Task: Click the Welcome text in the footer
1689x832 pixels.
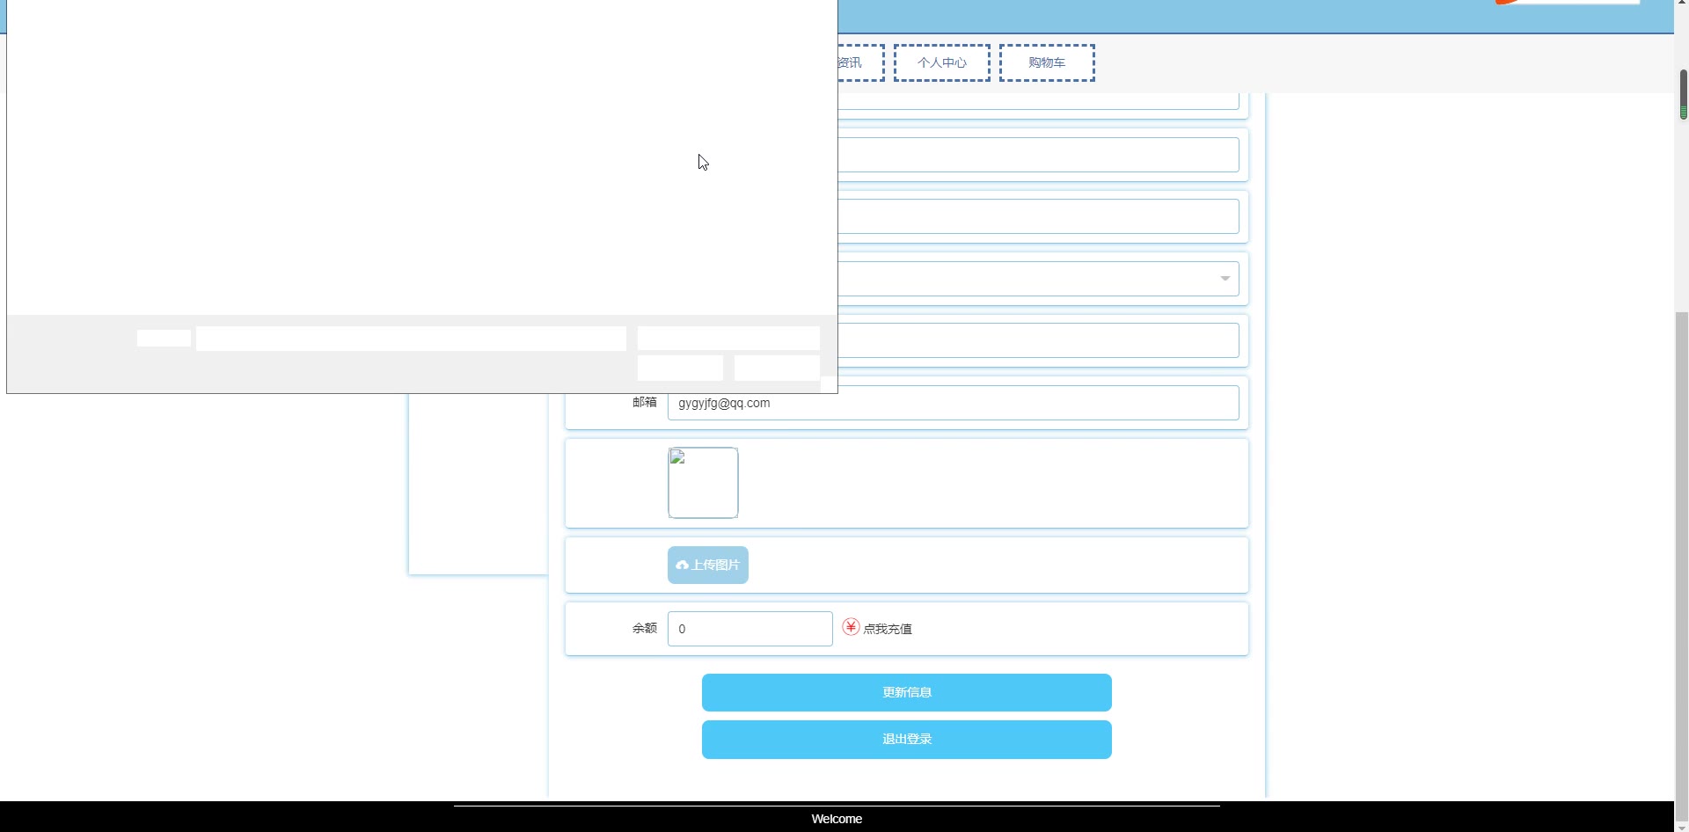Action: click(x=837, y=819)
